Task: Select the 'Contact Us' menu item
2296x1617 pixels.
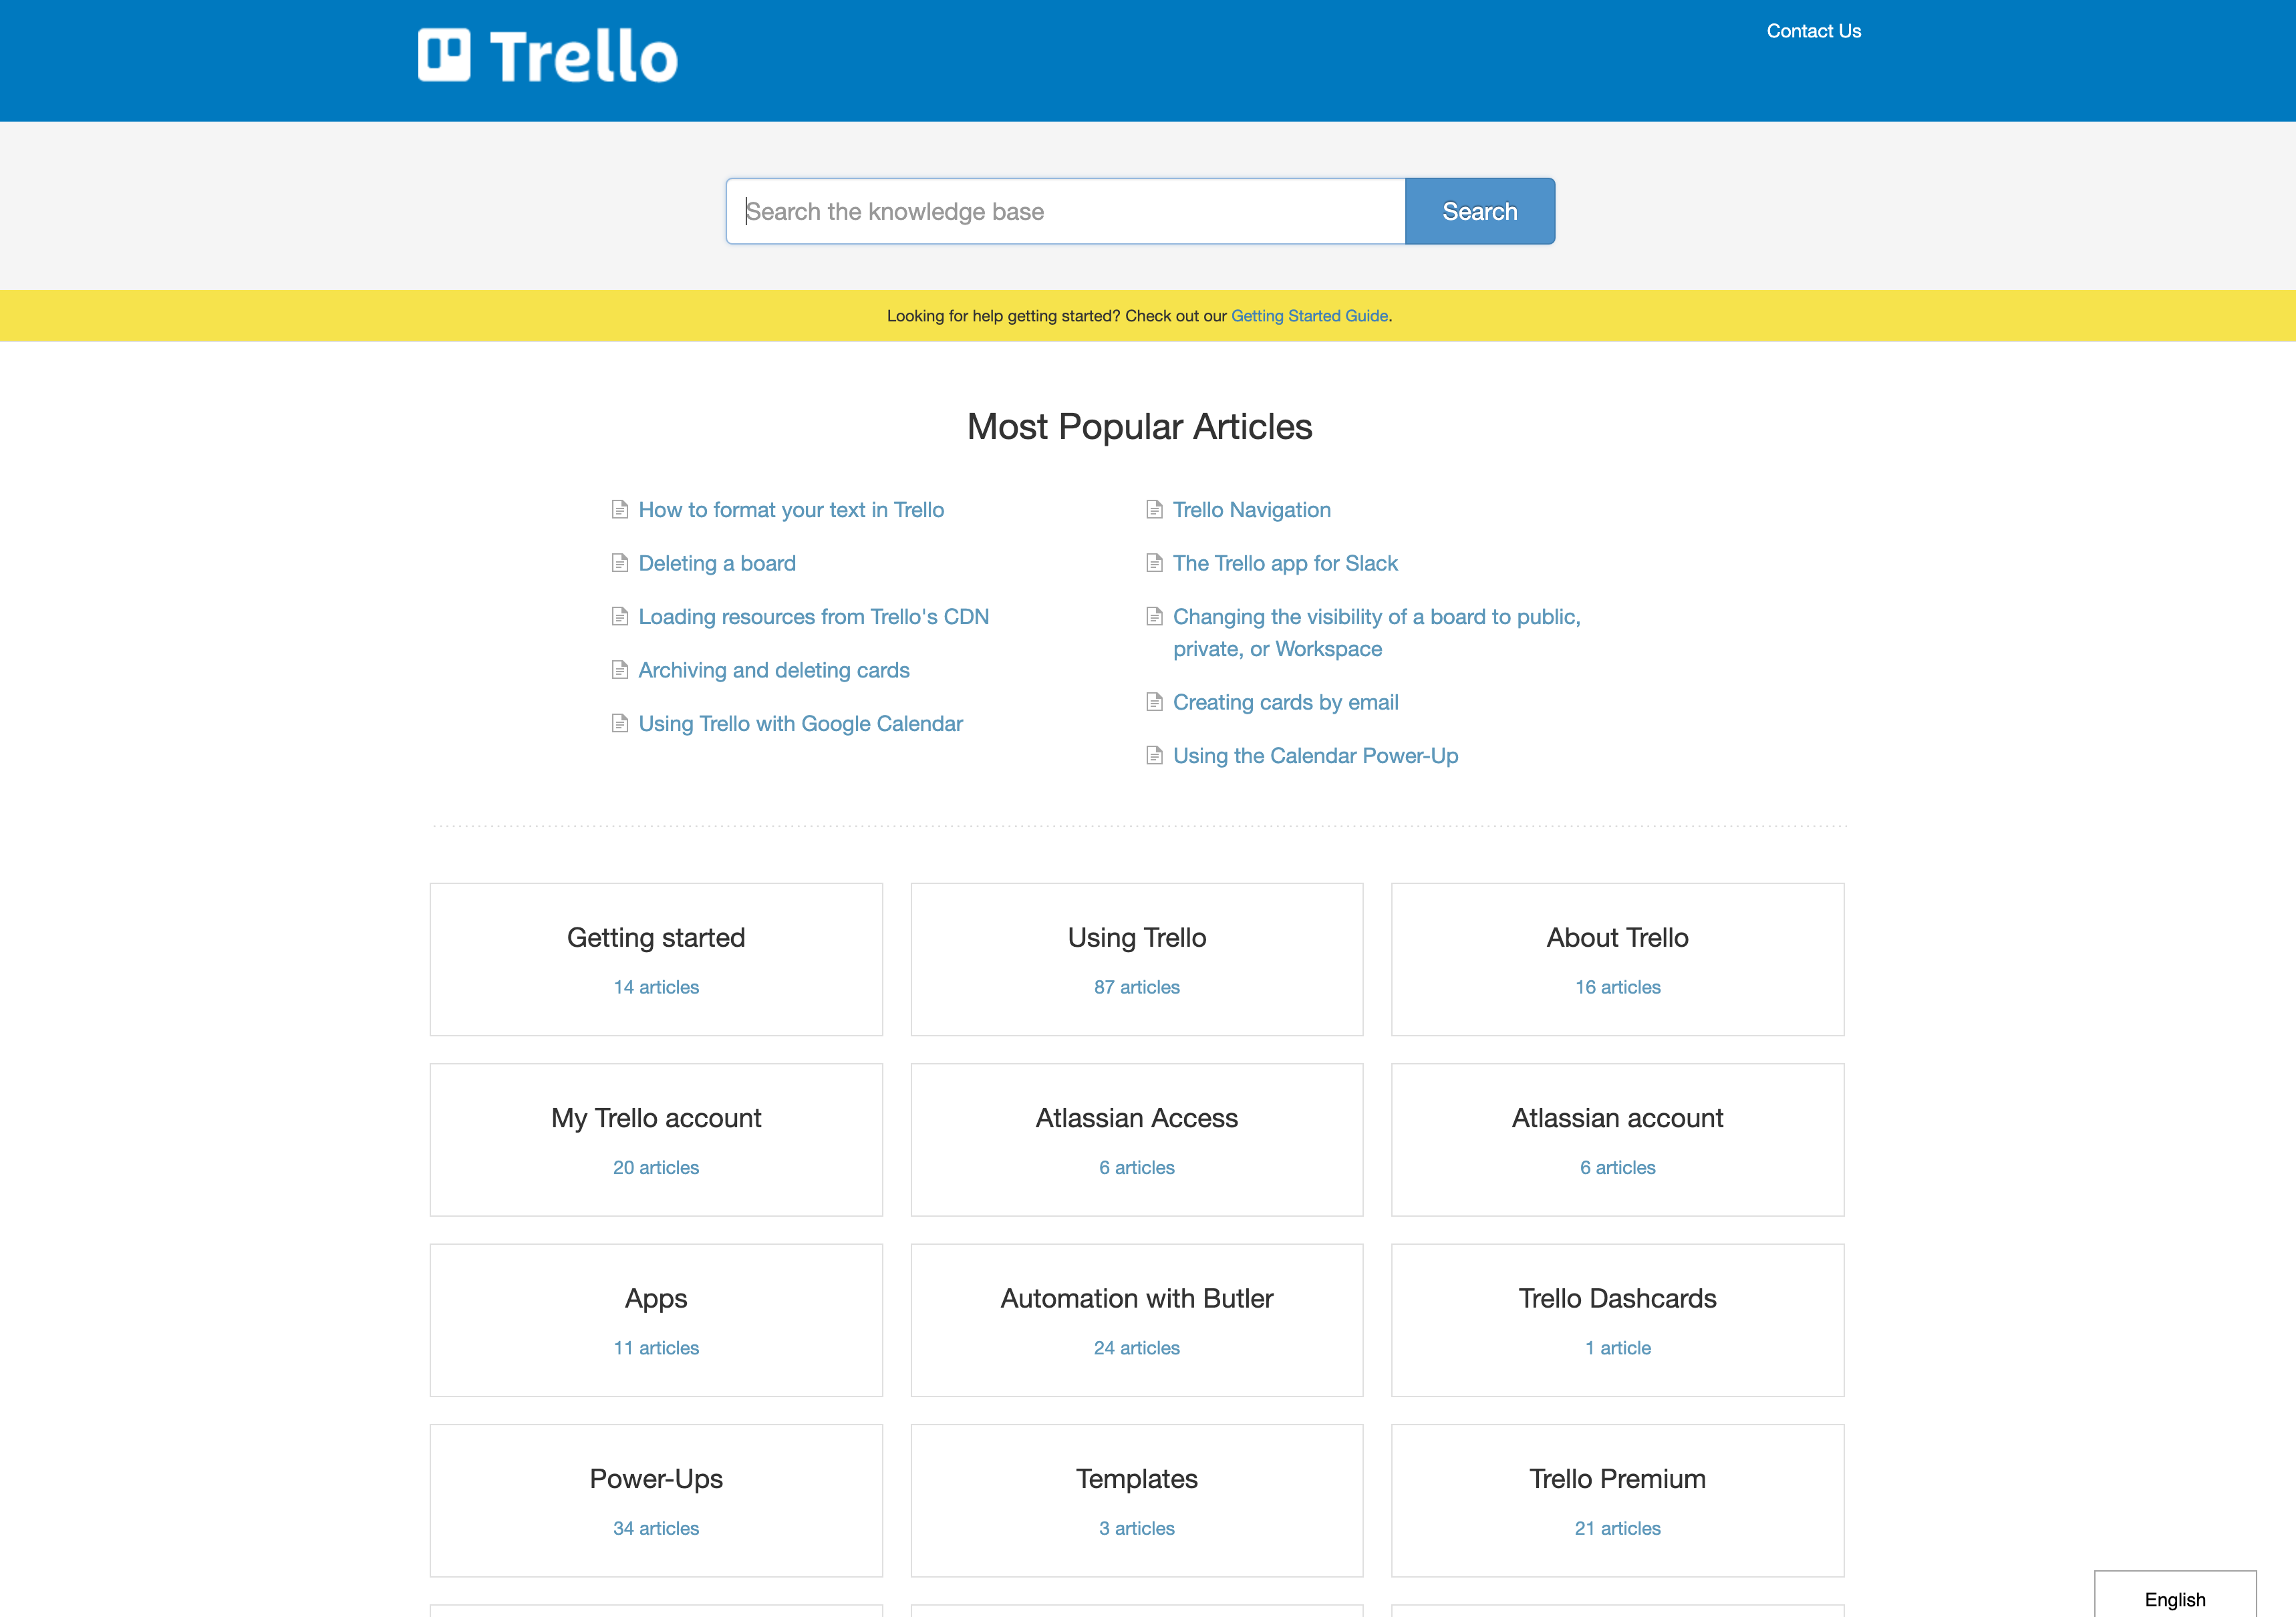Action: (x=1815, y=31)
